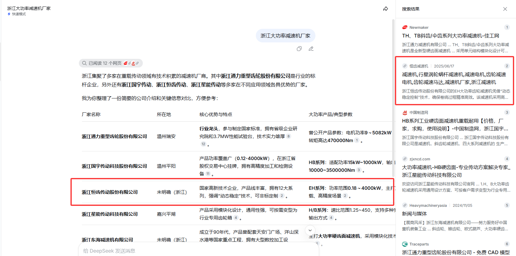Click Newmaker site logo icon
Viewport: 516px width, 256px height.
tap(405, 27)
